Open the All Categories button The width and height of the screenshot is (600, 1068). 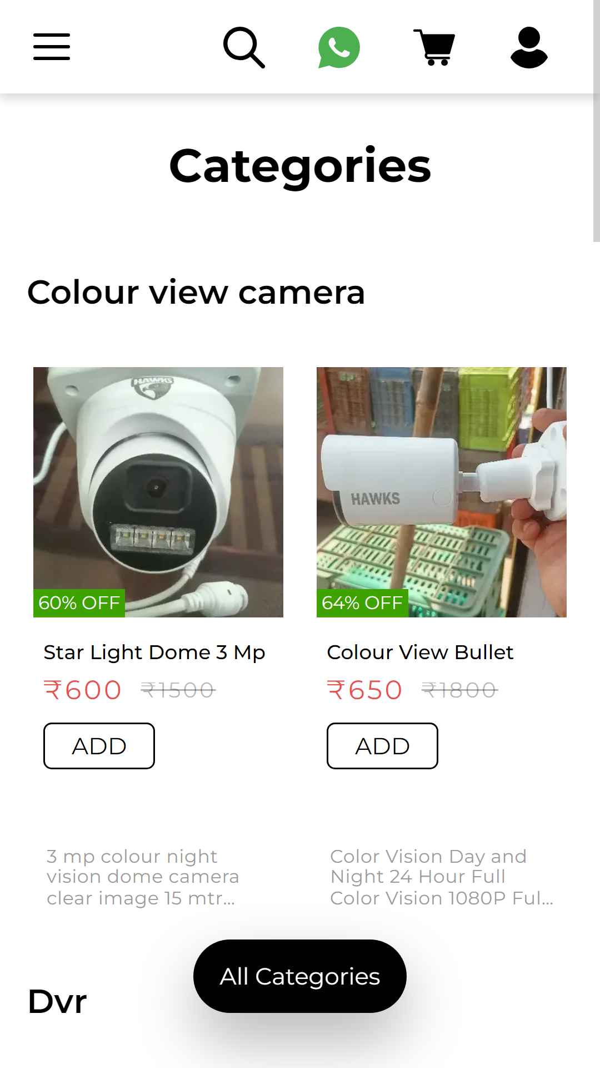300,976
